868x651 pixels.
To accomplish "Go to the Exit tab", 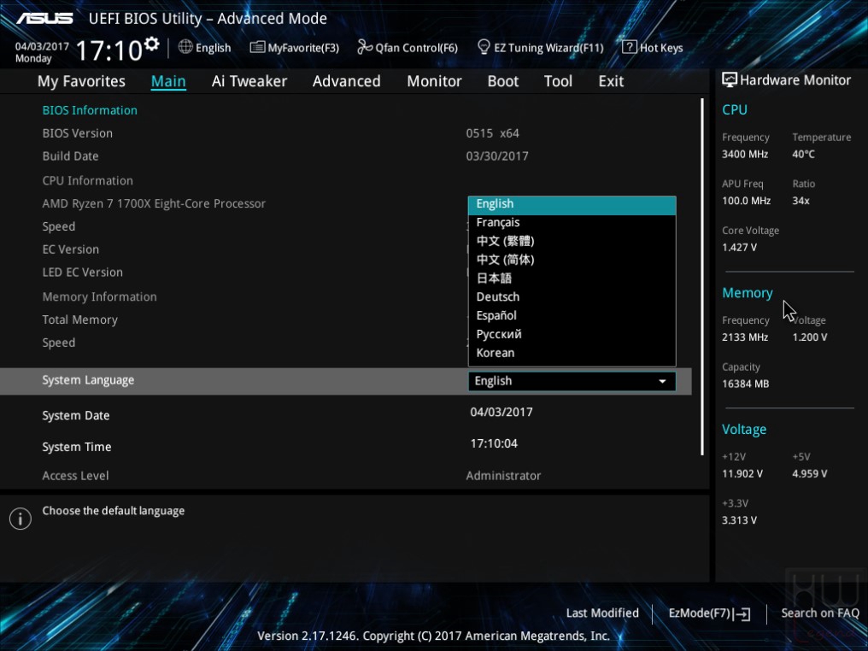I will (611, 81).
